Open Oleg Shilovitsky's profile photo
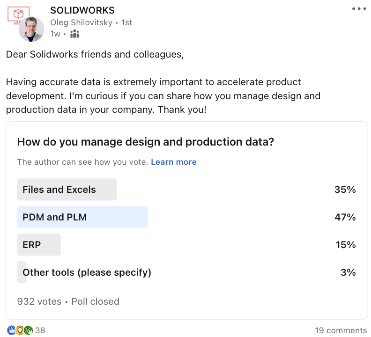This screenshot has height=337, width=371. 31,29
